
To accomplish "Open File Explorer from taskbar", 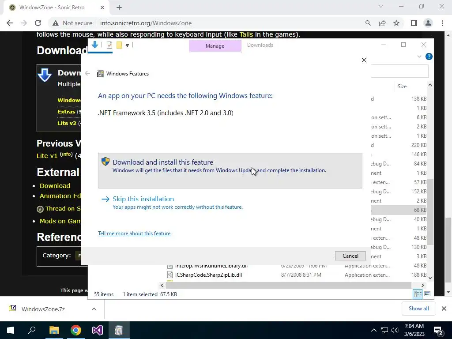I will tap(54, 330).
